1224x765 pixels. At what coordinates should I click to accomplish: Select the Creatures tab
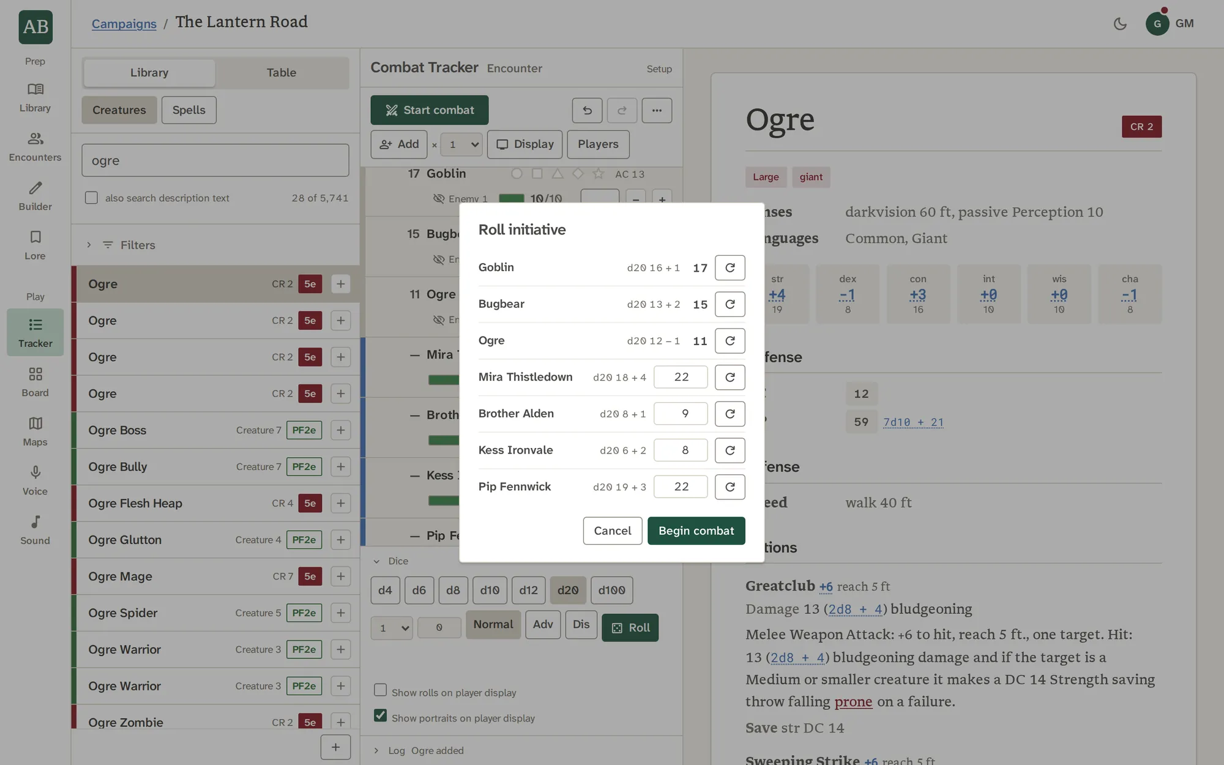click(119, 110)
